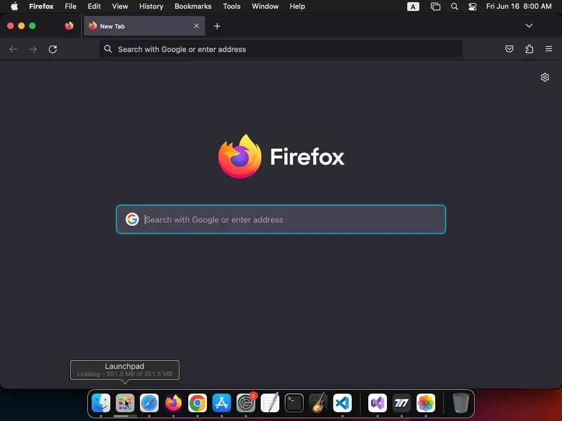Open Visual Studio purple icon in Dock

pos(378,403)
